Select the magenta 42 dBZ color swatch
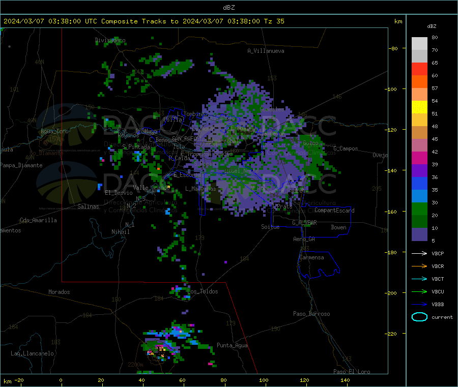The width and height of the screenshot is (458, 387). 419,158
